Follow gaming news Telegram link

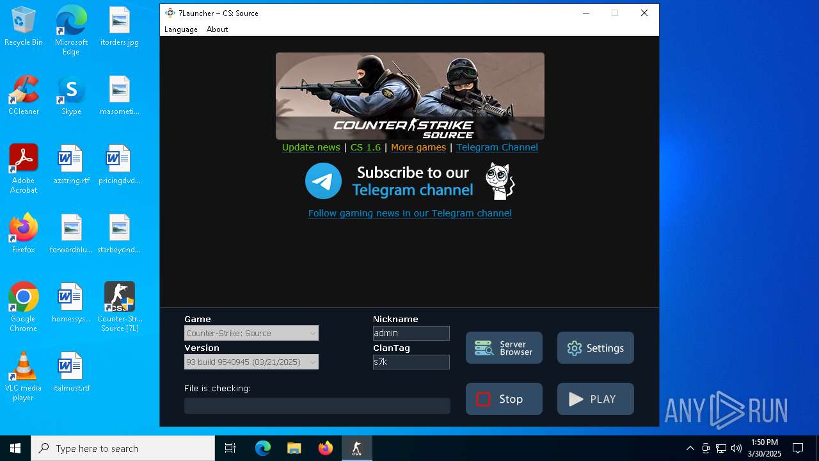click(x=410, y=213)
